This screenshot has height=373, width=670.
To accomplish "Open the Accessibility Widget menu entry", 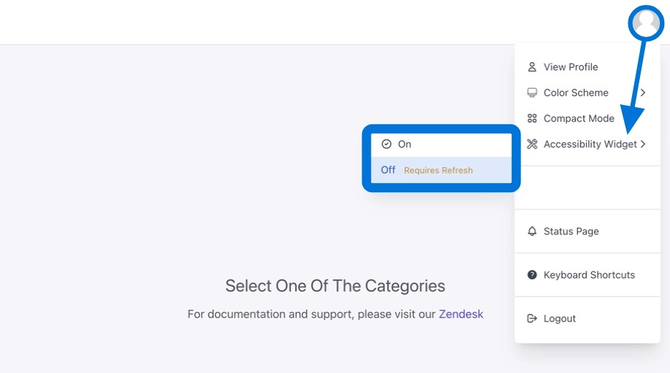I will [590, 144].
